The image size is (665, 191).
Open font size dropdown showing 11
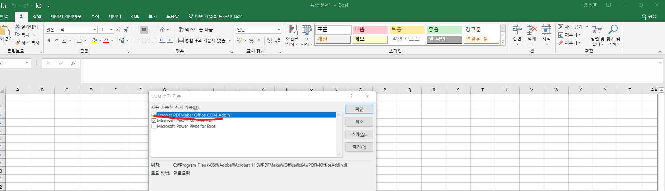point(112,30)
